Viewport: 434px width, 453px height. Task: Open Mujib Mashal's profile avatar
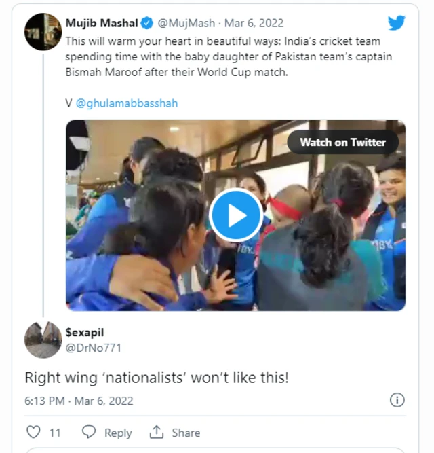(43, 32)
